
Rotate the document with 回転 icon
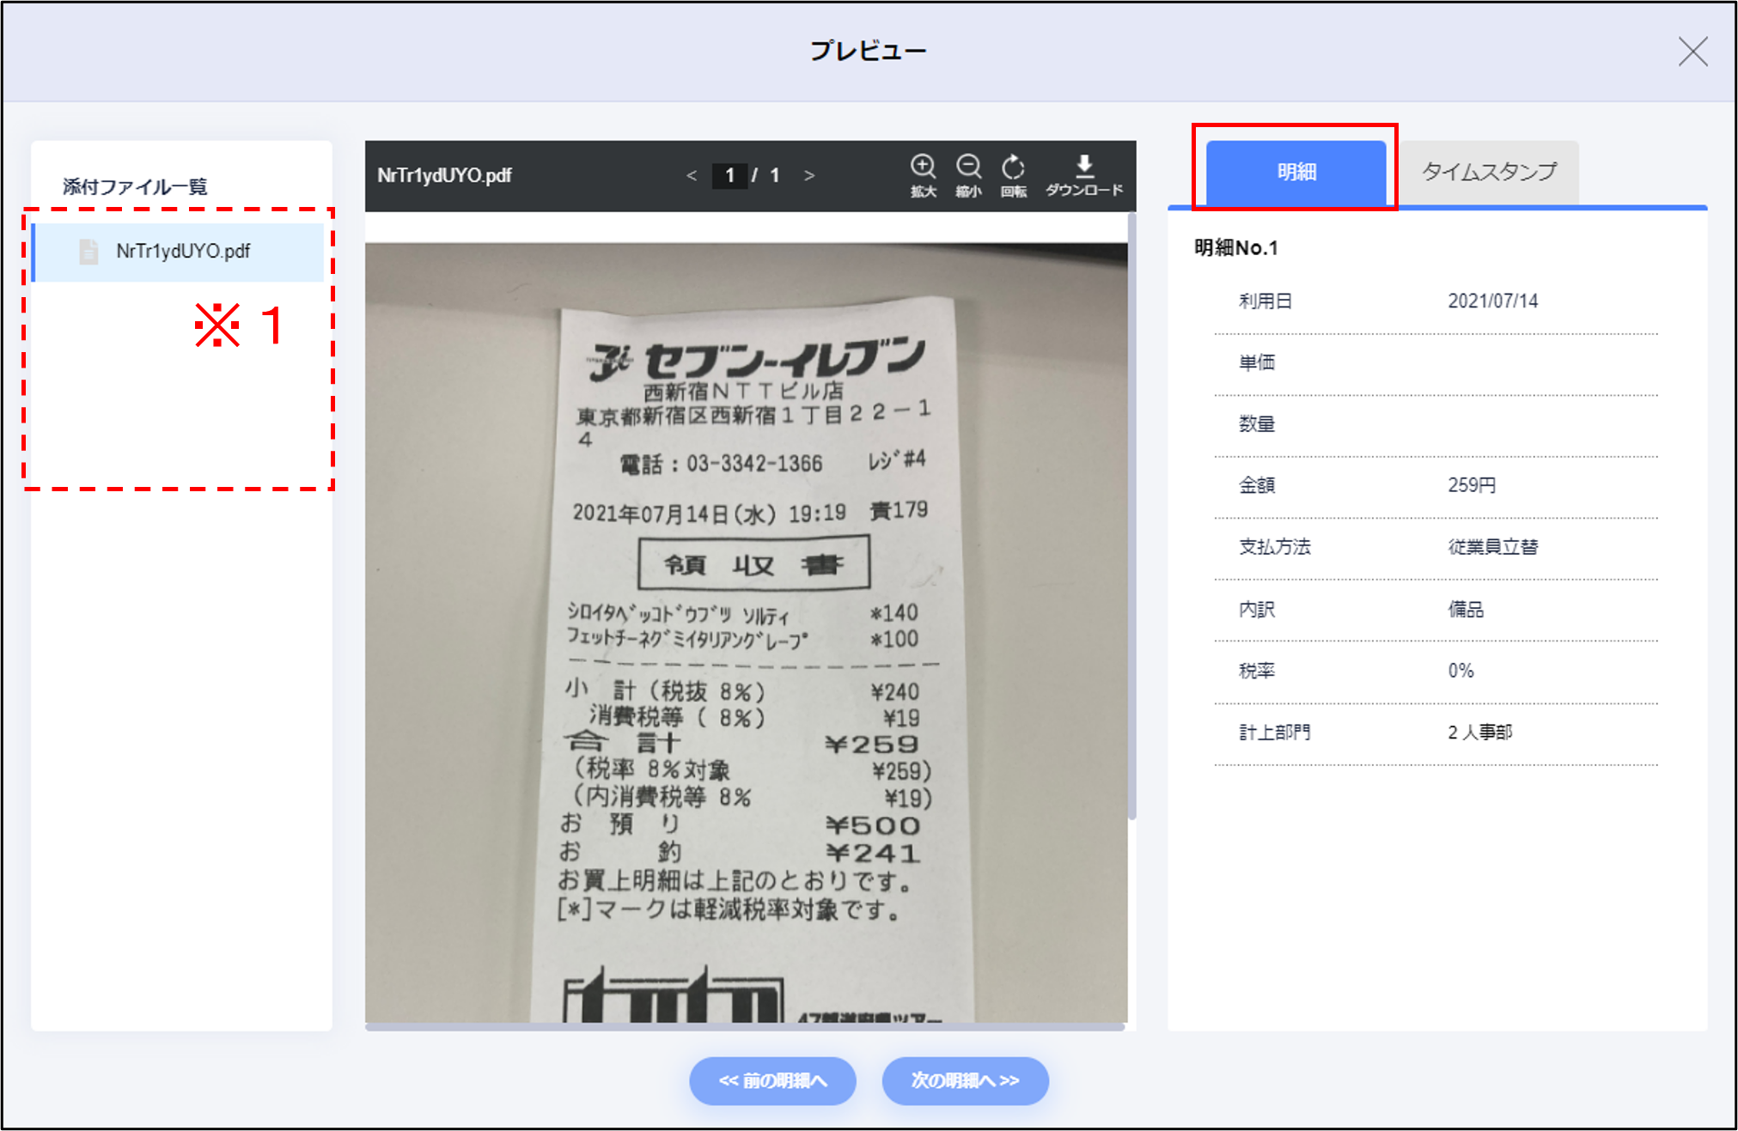(1013, 175)
